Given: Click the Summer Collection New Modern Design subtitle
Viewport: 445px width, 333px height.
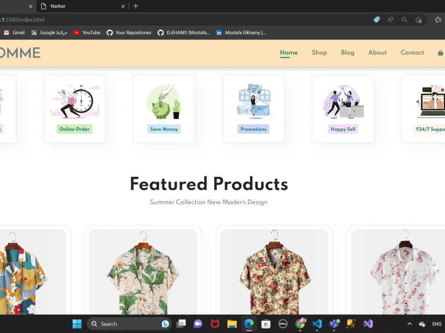Looking at the screenshot, I should tap(209, 202).
